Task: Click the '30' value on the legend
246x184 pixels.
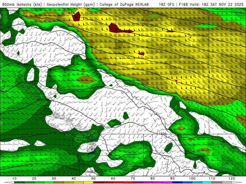Action: click(x=54, y=178)
